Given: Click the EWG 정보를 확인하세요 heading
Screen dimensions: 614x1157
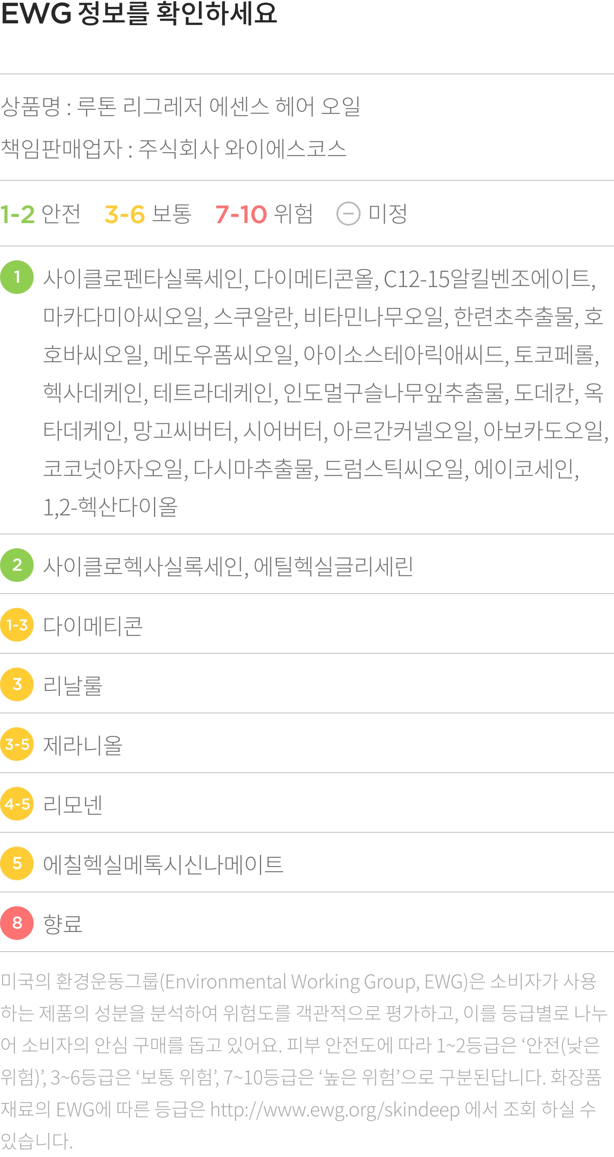Looking at the screenshot, I should coord(139,13).
